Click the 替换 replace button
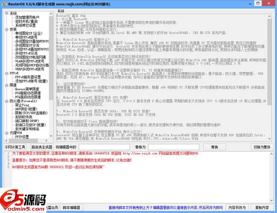277x213 pixels. (215, 147)
